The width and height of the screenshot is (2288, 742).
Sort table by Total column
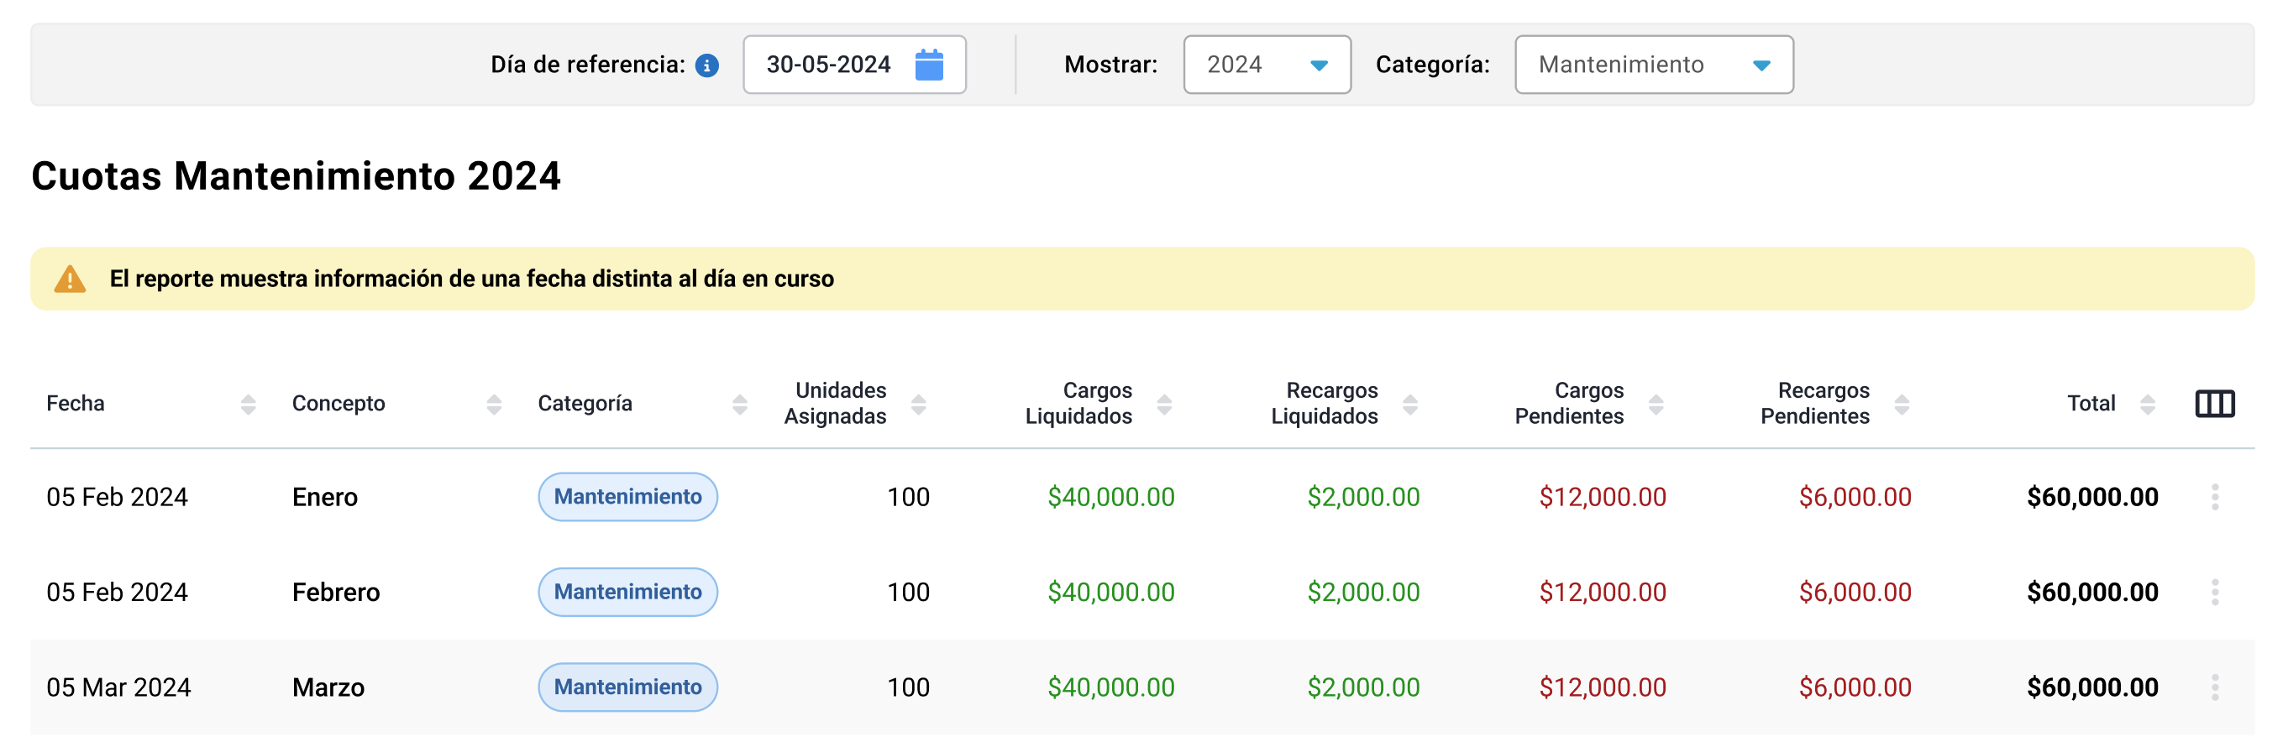point(2147,405)
